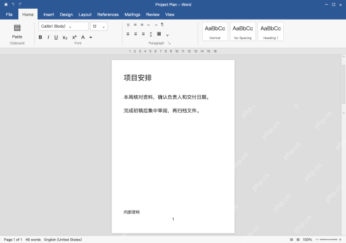Open the line spacing options
Image resolution: width=346 pixels, height=243 pixels.
coord(151,34)
